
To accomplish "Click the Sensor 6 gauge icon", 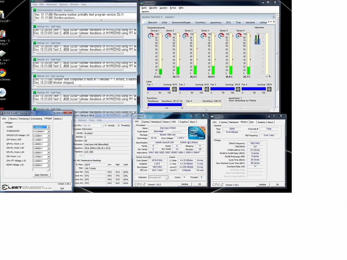I will pos(239,36).
